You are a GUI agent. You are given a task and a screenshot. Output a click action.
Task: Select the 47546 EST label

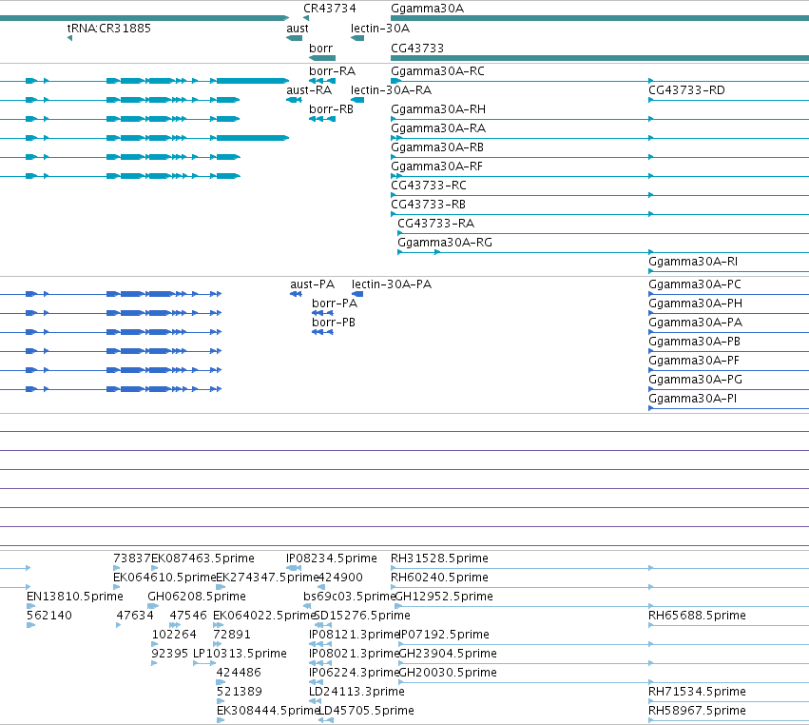188,616
